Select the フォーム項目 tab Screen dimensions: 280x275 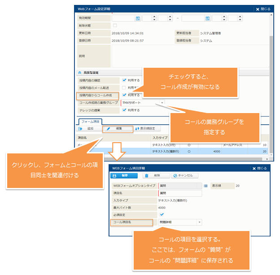click(x=91, y=121)
